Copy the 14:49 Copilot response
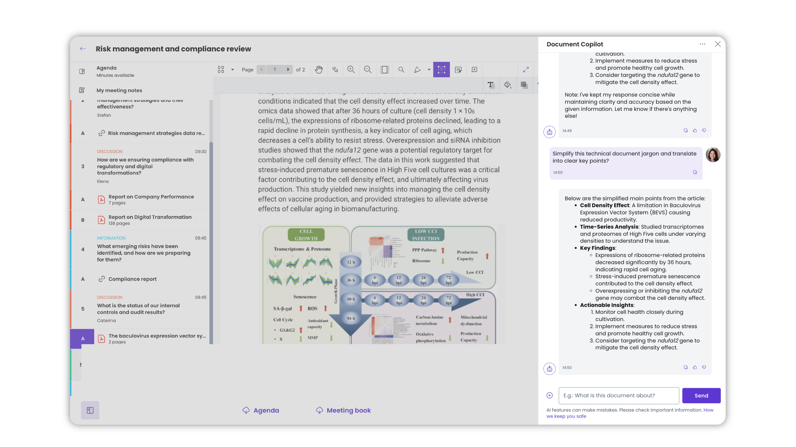Screen dimensions: 796x447 coord(685,130)
